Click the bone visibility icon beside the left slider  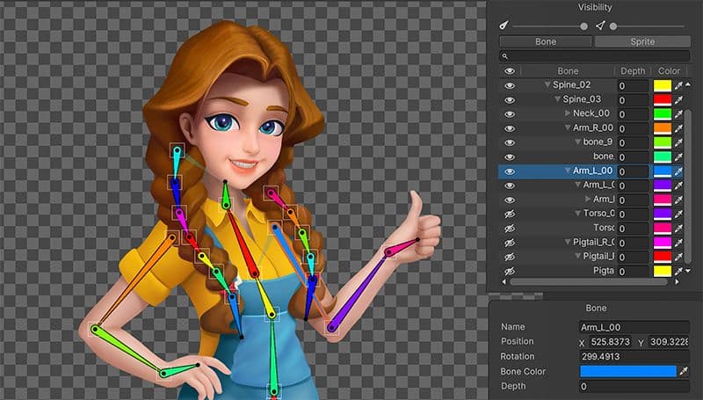(504, 26)
